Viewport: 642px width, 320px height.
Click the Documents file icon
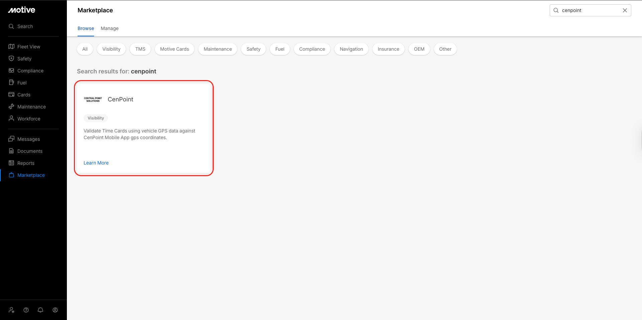pyautogui.click(x=11, y=151)
